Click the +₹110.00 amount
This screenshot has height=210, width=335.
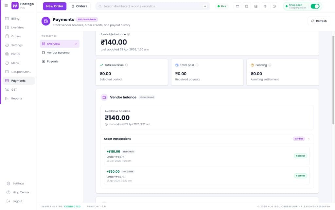[113, 151]
